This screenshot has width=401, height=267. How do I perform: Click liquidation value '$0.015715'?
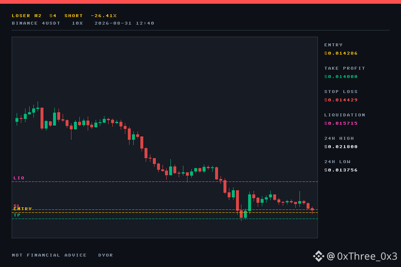341,123
